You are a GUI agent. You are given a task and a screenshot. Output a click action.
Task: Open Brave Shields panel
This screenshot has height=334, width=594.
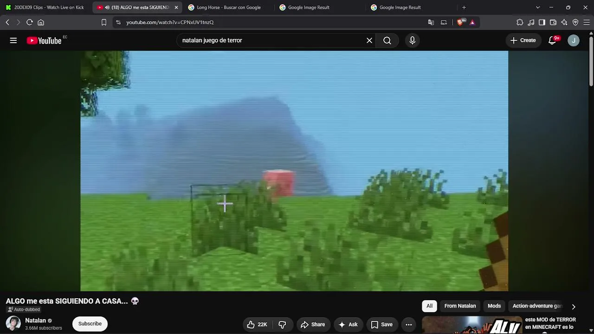[460, 22]
